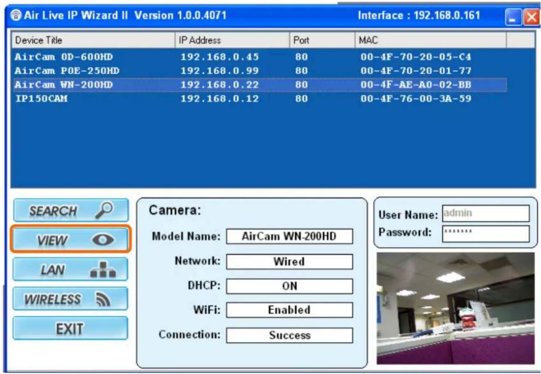The image size is (541, 374).
Task: Select the AirCam POE-250HD device row
Action: coord(260,71)
